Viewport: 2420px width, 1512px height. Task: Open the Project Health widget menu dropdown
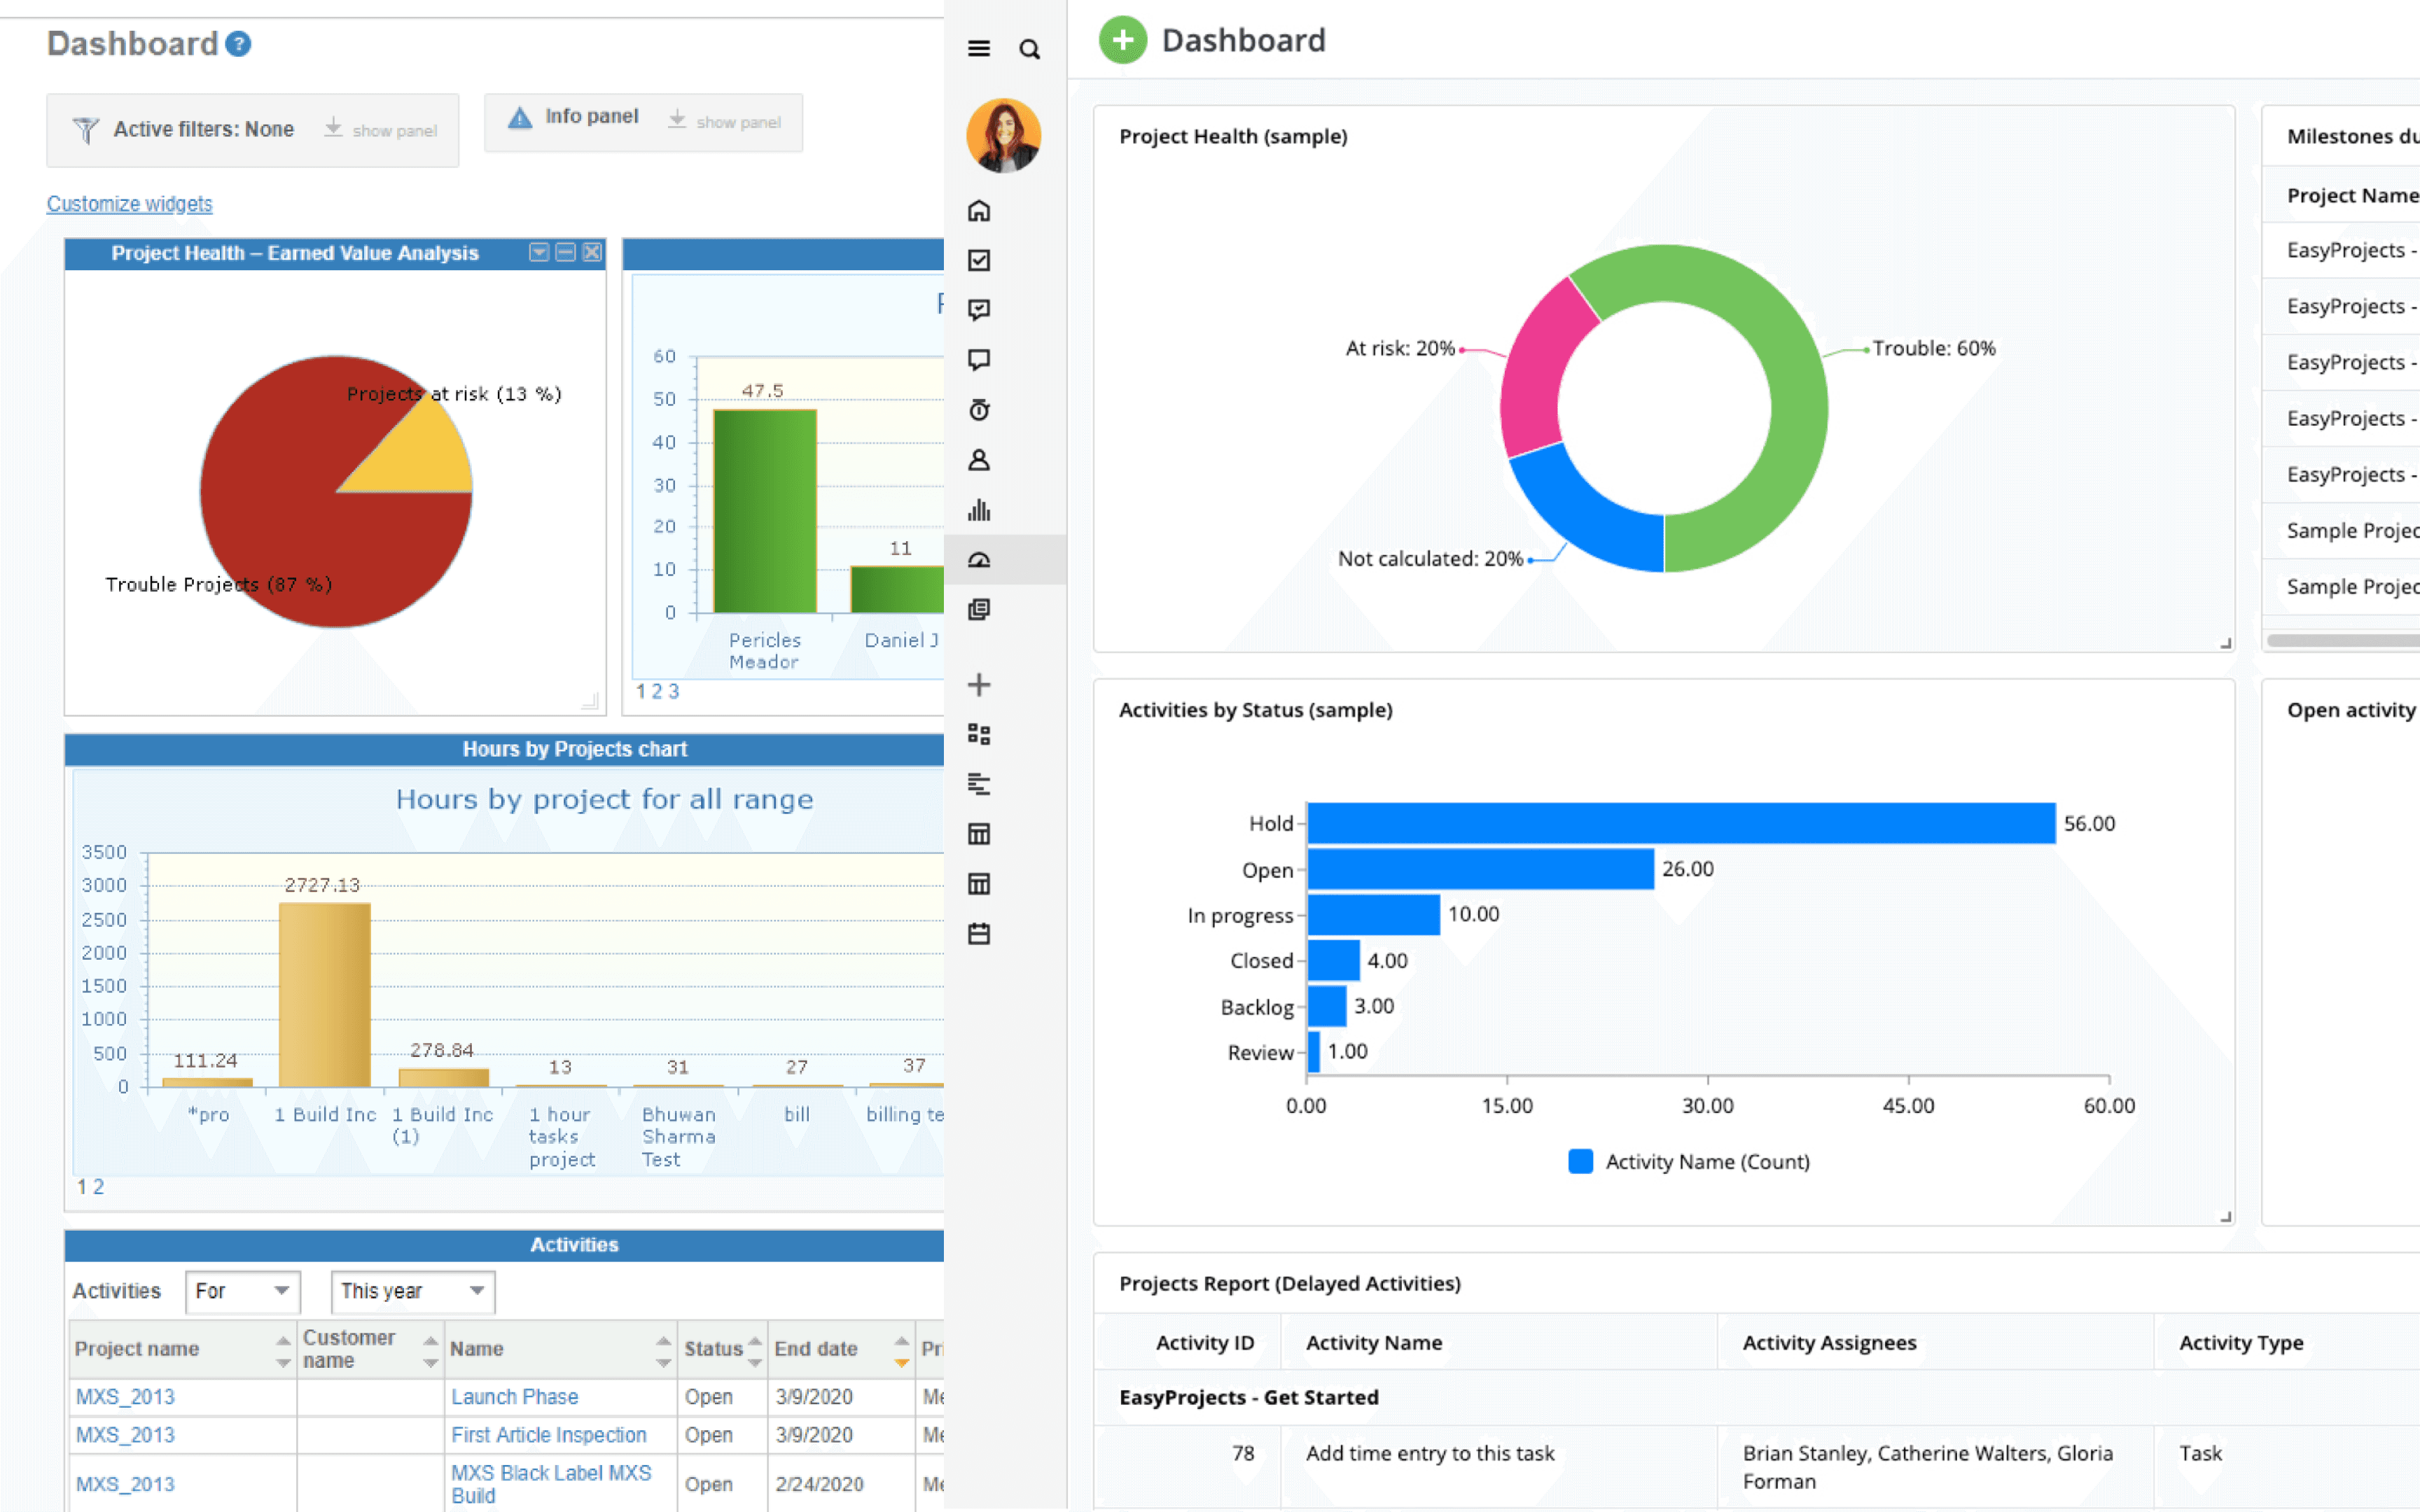(x=539, y=252)
